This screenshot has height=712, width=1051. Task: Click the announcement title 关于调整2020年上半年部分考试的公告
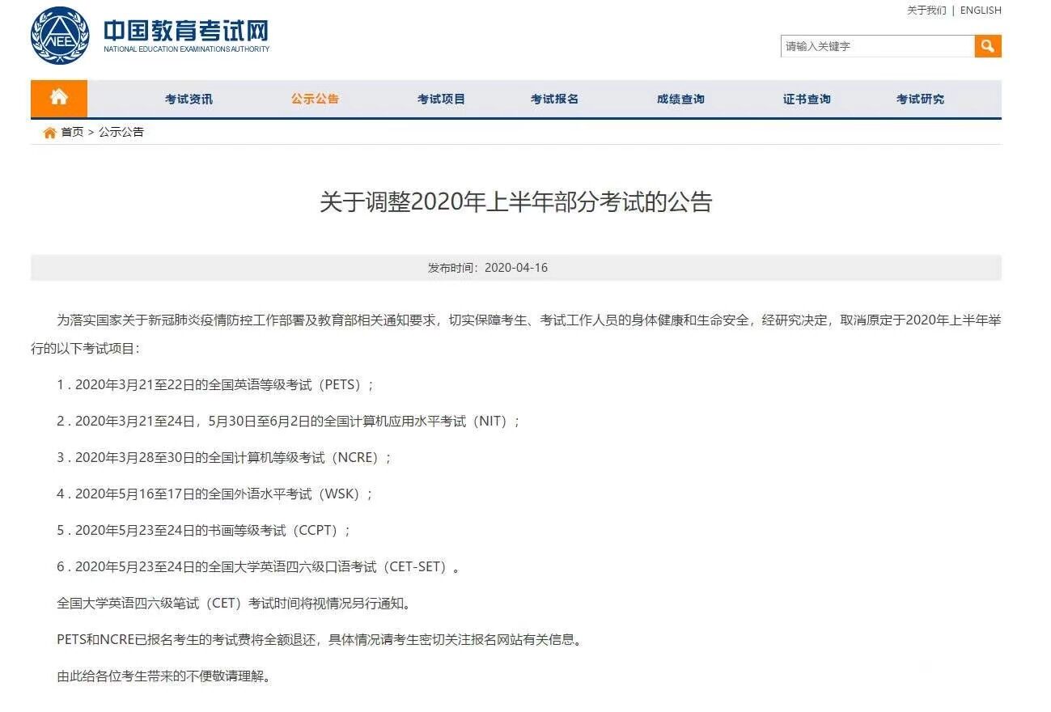point(516,201)
